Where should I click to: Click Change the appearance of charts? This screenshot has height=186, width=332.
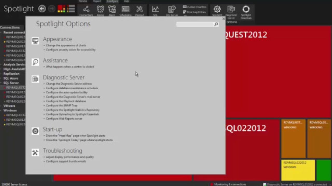coord(66,45)
